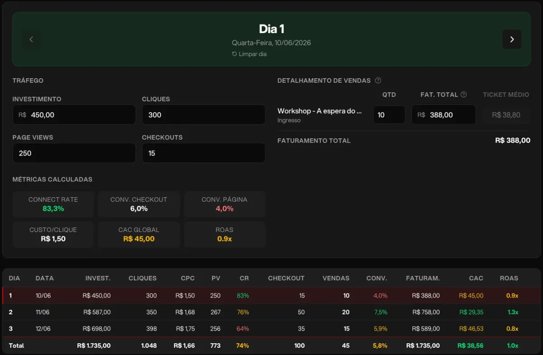543x355 pixels.
Task: Select the Page Views input field
Action: coord(74,153)
